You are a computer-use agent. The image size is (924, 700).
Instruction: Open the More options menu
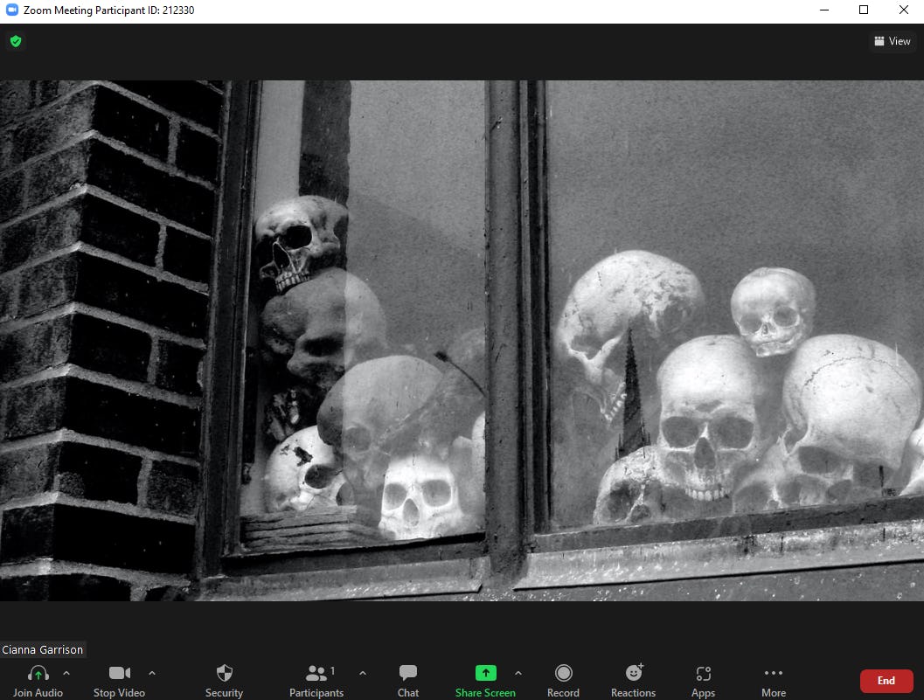pyautogui.click(x=773, y=673)
